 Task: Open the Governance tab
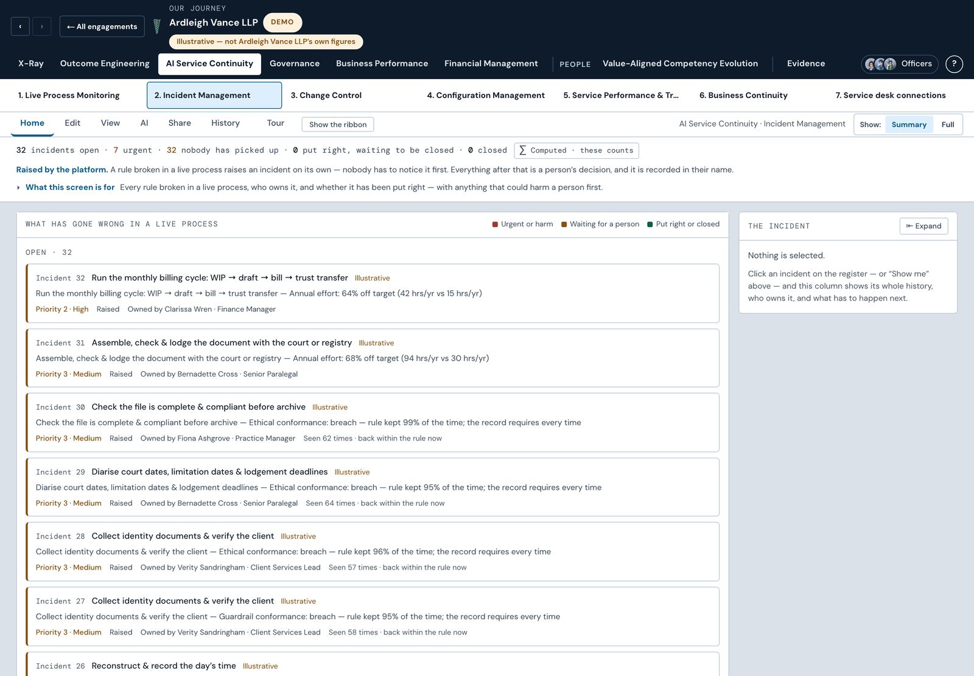pos(295,63)
